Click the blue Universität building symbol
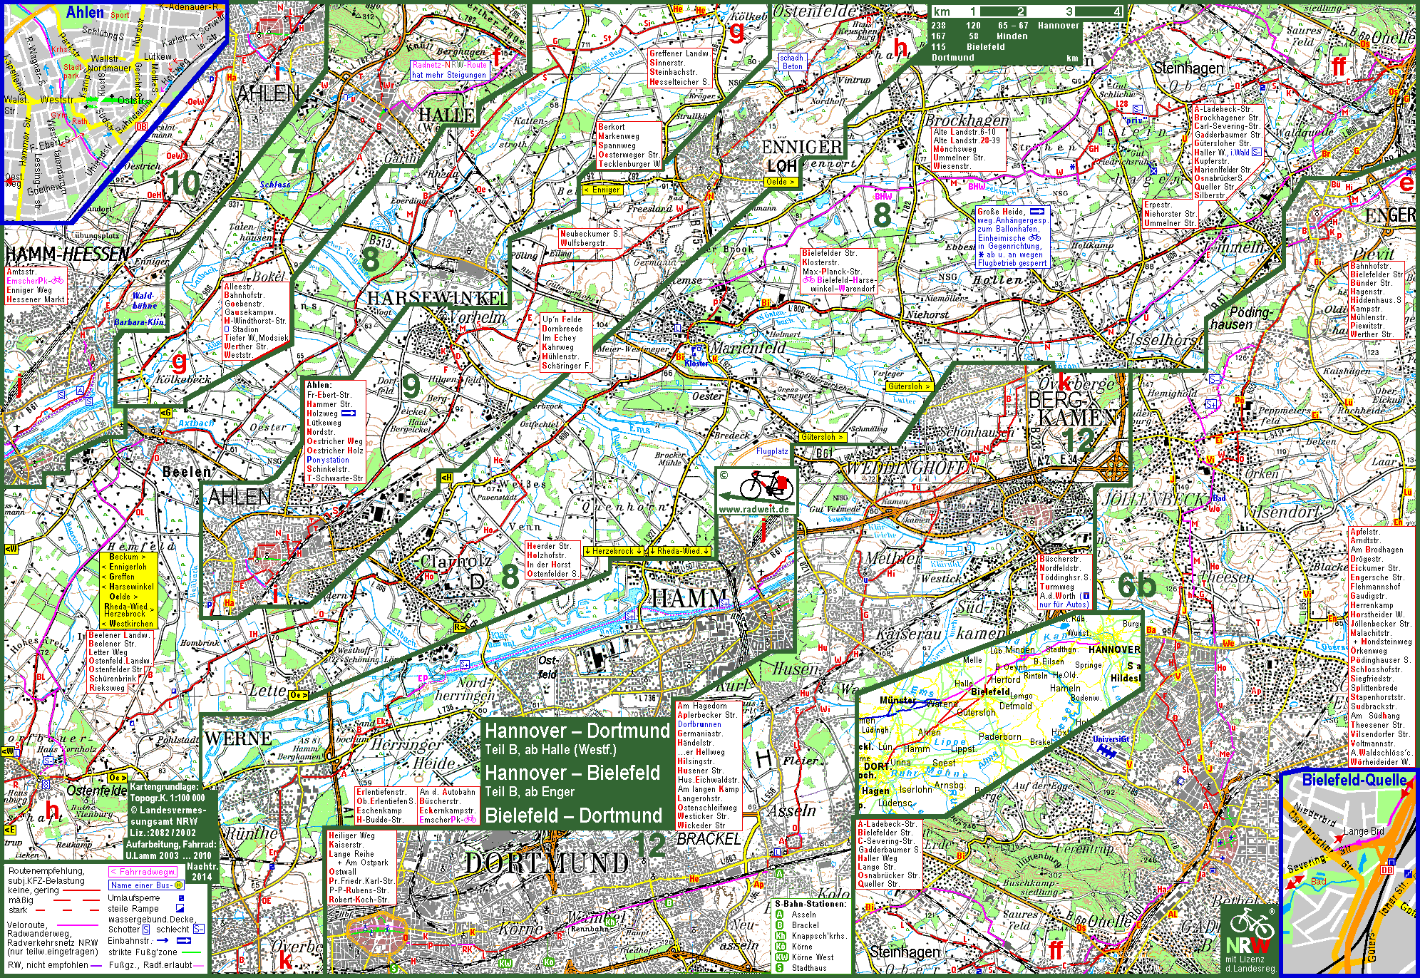Screen dimensions: 1420x978 (x=1107, y=751)
